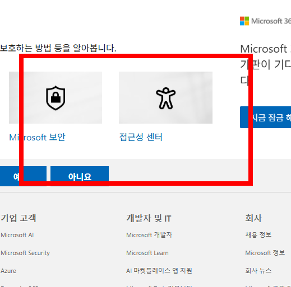Select the 개발자 및 IT footer heading
Viewport: 291px width, 287px height.
[149, 218]
